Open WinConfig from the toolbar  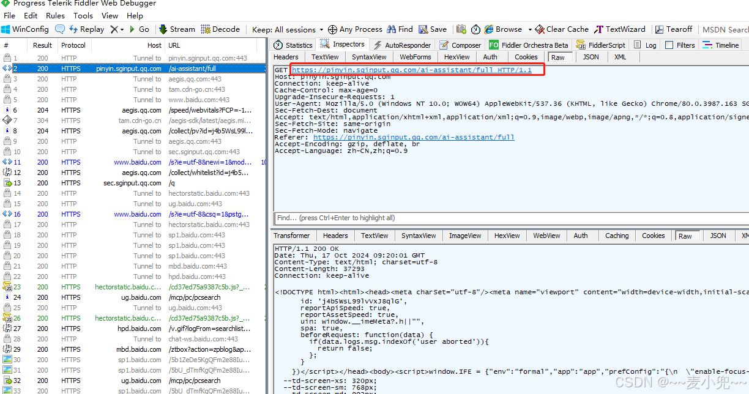[24, 29]
